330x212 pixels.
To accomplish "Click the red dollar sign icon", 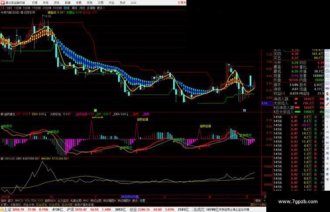I will click(327, 94).
